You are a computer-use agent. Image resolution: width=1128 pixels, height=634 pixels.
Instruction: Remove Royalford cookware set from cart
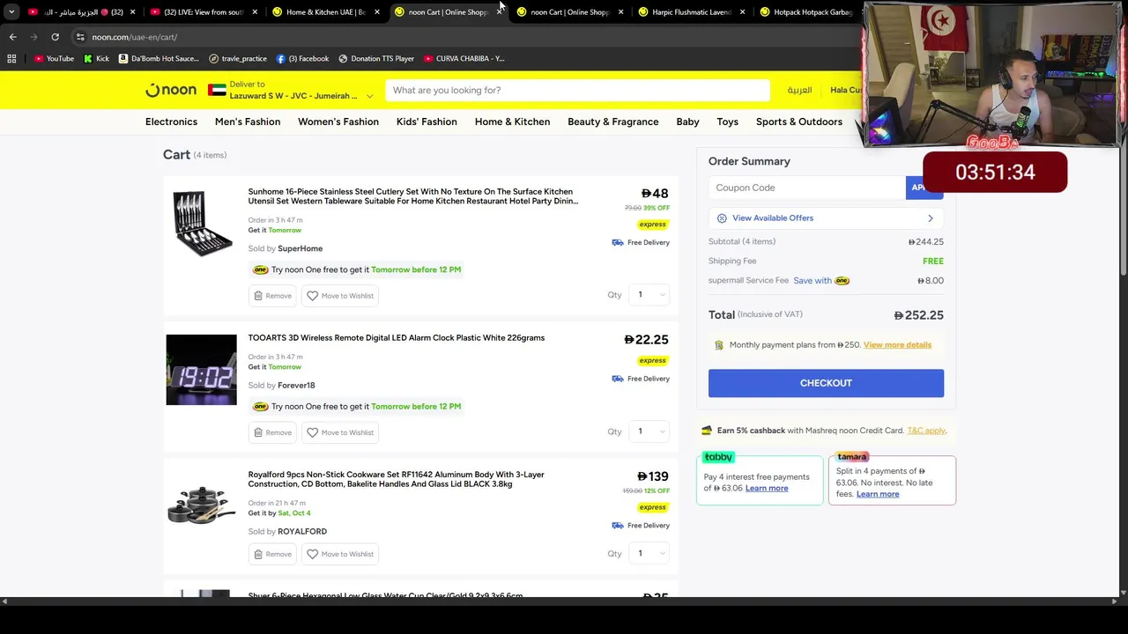tap(272, 554)
